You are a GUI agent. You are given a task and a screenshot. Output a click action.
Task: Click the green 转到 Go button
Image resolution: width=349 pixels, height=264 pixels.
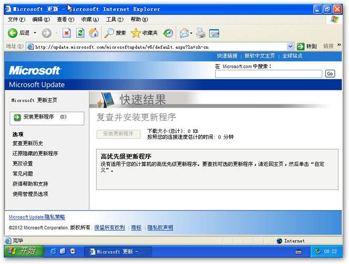pyautogui.click(x=307, y=46)
